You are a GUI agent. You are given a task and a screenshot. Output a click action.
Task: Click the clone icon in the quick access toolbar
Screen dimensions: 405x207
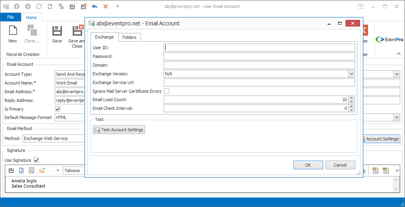point(61,6)
